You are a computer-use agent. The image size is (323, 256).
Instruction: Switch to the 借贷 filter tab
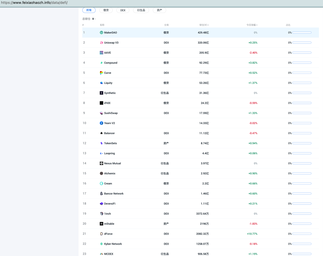pos(106,10)
